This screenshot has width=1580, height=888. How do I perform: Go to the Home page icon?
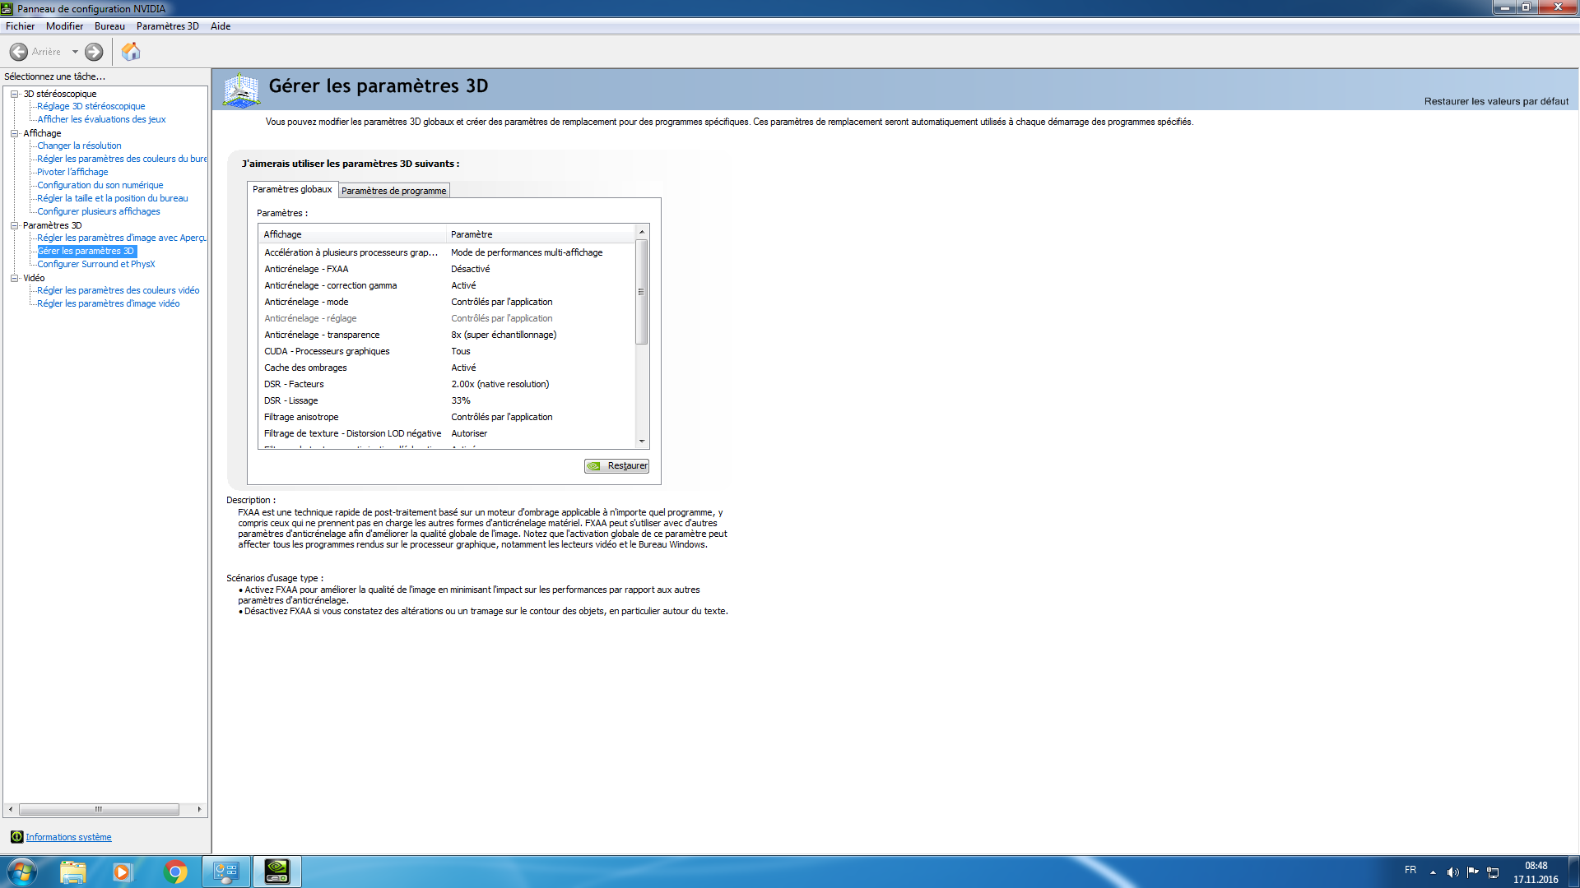point(131,52)
